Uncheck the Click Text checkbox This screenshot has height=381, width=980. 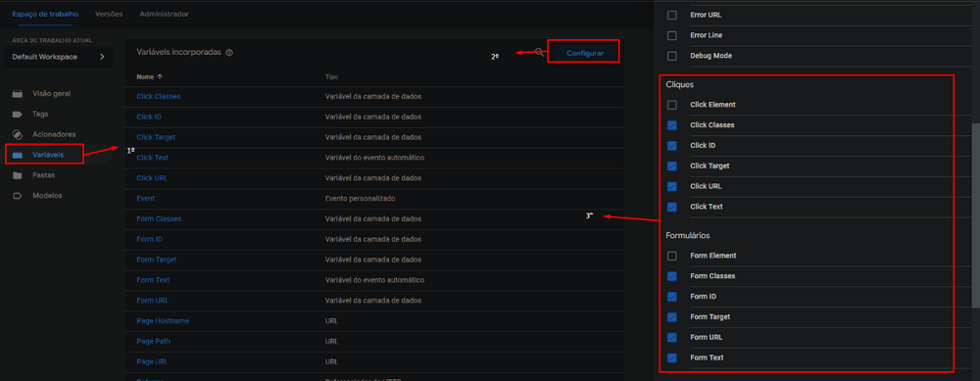point(672,207)
